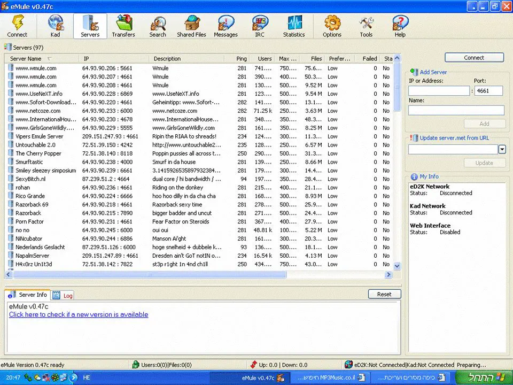Sort the server list by Ping column
513x385 pixels.
tap(242, 59)
